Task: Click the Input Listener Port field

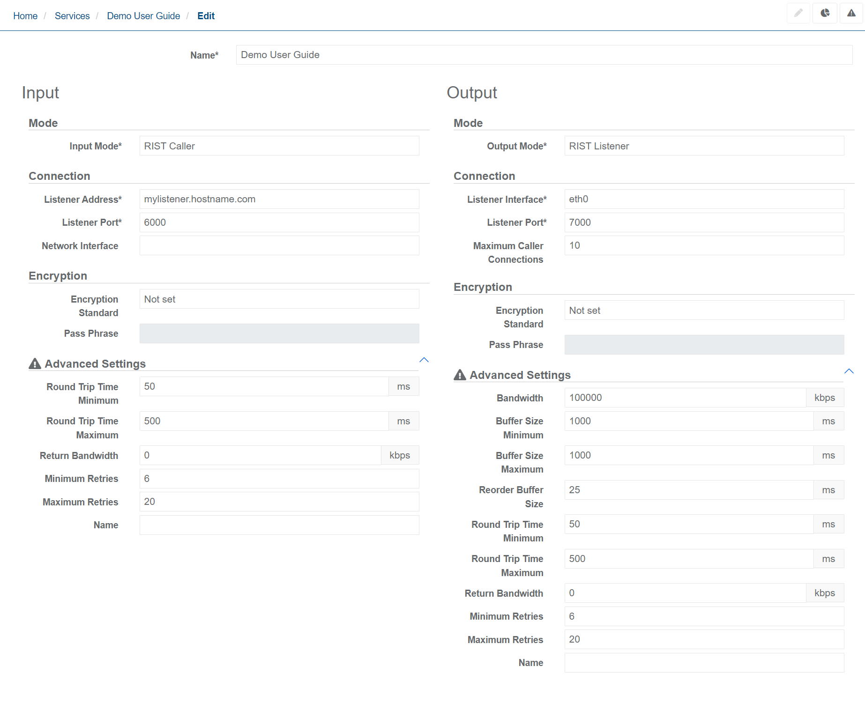Action: coord(279,222)
